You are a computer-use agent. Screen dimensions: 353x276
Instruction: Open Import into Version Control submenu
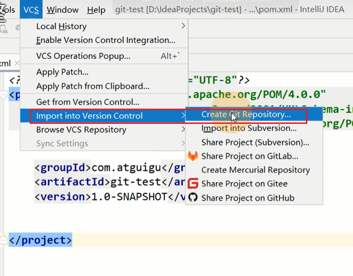(x=103, y=116)
